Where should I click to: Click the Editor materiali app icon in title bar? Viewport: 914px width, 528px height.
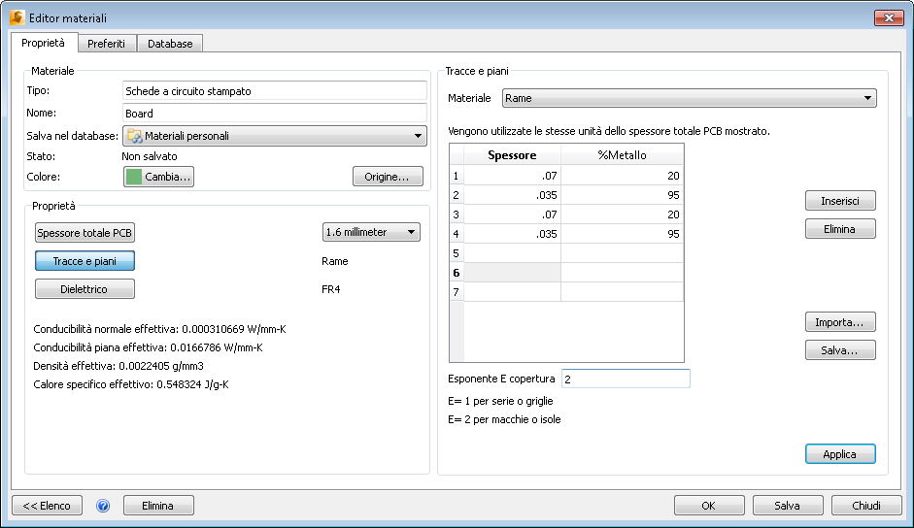pos(17,18)
